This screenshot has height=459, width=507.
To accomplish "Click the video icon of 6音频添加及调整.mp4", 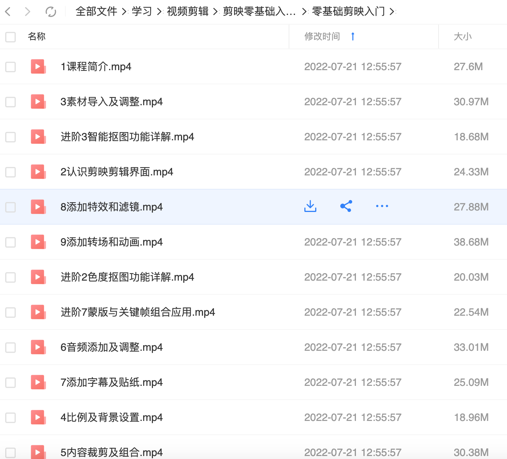I will pos(38,347).
